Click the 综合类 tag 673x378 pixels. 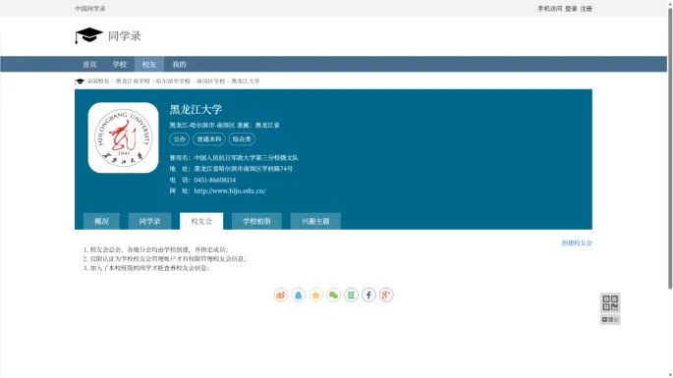242,139
